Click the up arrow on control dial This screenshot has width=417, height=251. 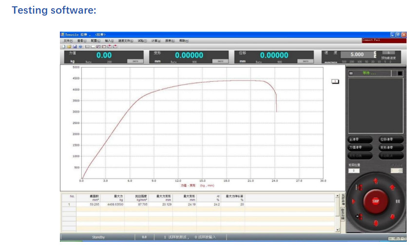tap(376, 181)
